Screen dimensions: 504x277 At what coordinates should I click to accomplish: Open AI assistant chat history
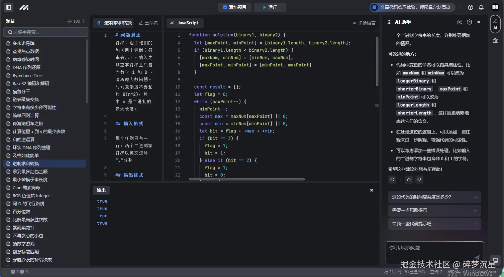(x=469, y=22)
